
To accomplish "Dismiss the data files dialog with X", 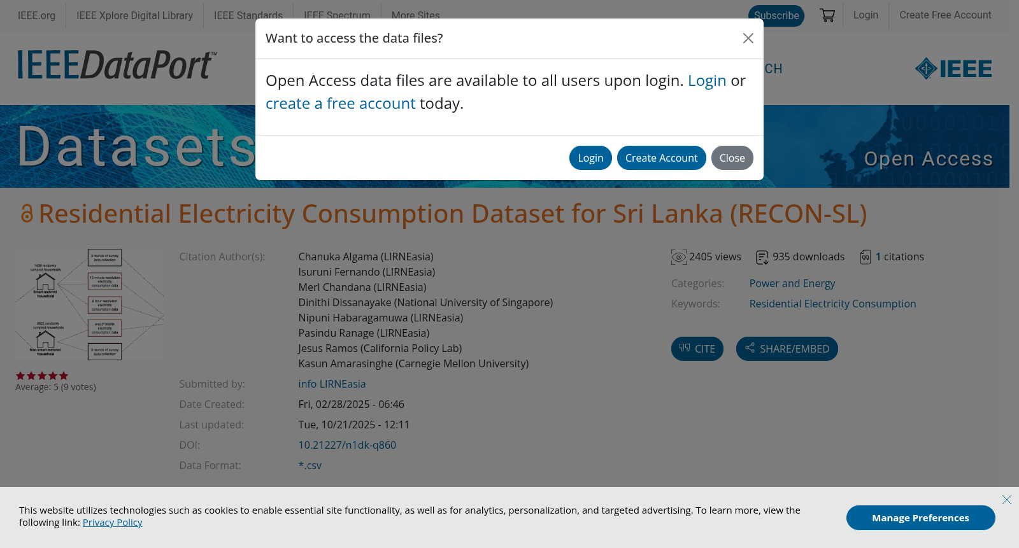I will tap(748, 38).
